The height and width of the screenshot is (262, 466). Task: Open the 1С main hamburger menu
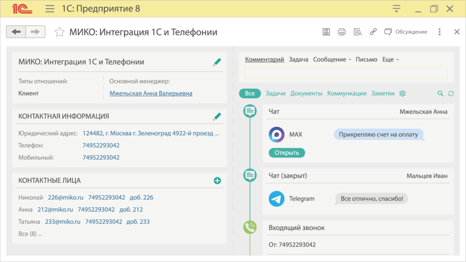(x=50, y=9)
